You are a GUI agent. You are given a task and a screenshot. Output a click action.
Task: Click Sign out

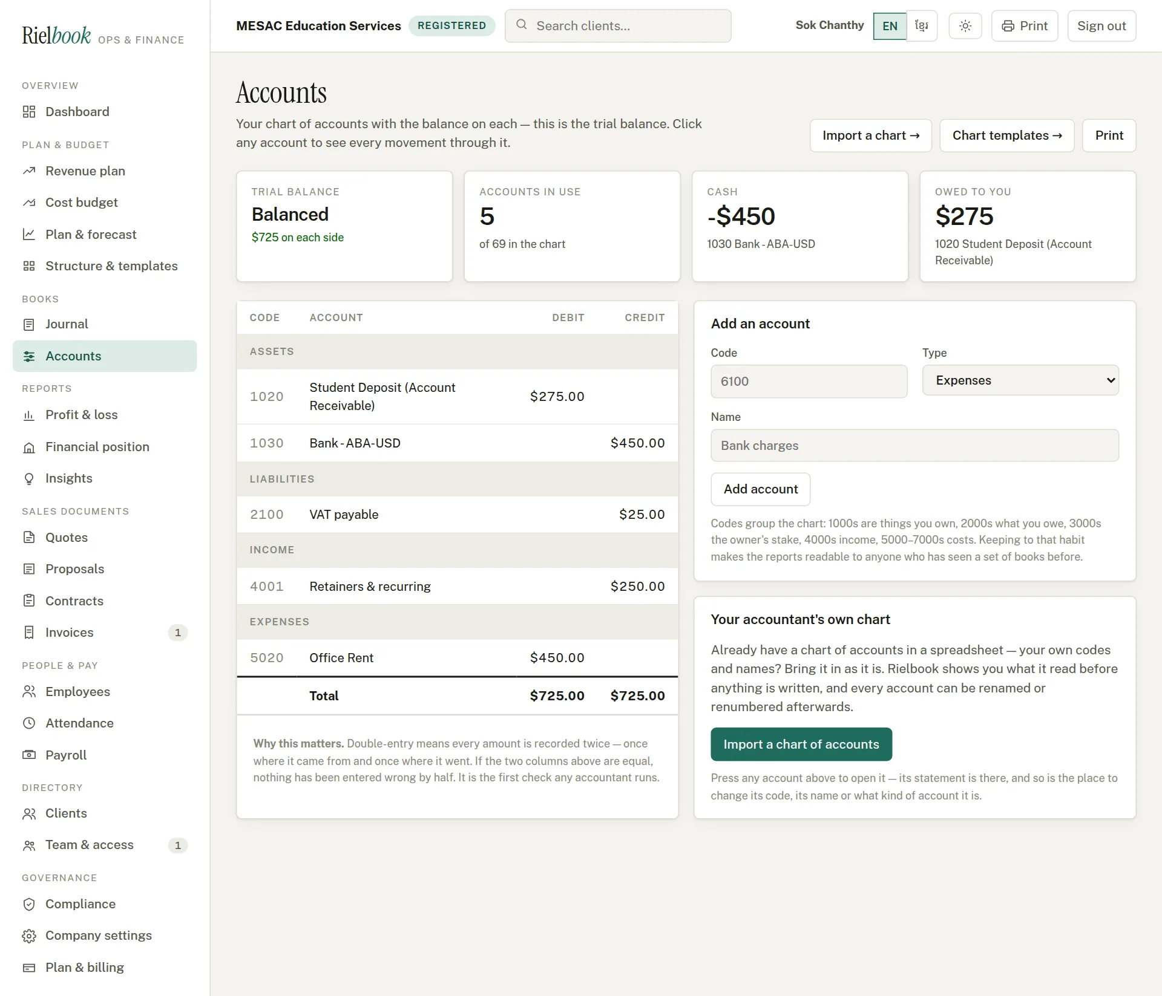coord(1101,26)
